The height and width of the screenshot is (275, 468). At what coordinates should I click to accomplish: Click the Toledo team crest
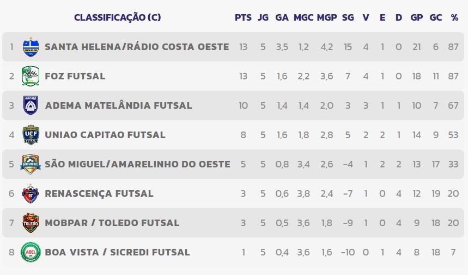[x=31, y=223]
